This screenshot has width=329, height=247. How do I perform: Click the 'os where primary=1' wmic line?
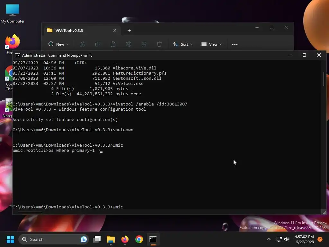[x=58, y=151]
